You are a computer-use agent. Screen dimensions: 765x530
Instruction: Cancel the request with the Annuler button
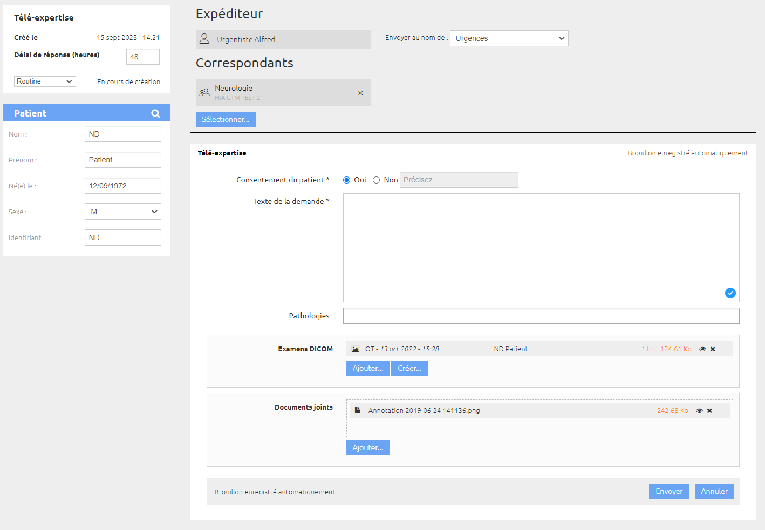(714, 491)
